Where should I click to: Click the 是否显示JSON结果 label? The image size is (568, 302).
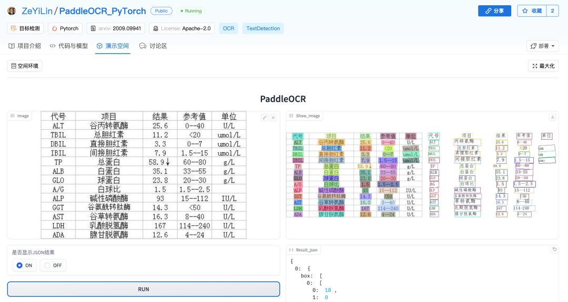click(x=33, y=253)
